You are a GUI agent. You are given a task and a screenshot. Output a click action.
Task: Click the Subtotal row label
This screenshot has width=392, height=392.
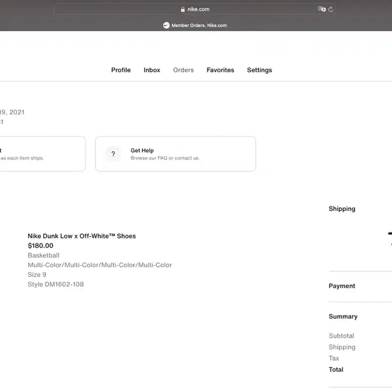(x=341, y=336)
